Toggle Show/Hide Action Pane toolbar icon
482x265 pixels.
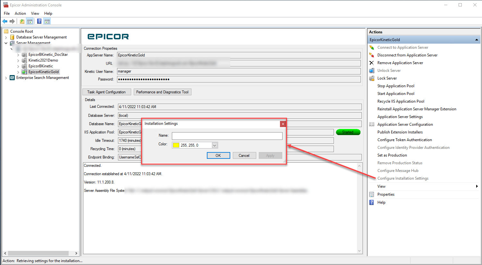point(47,21)
